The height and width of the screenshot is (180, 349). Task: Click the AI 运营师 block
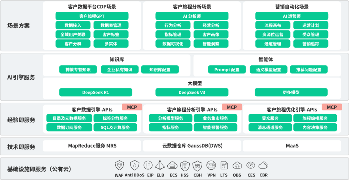292,16
